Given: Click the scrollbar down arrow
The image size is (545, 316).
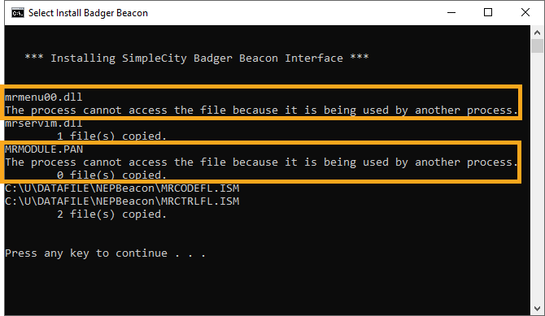Looking at the screenshot, I should (537, 309).
